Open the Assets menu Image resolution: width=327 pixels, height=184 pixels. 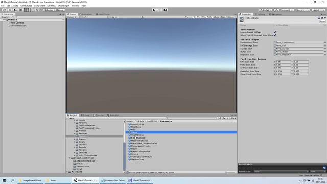[15, 6]
